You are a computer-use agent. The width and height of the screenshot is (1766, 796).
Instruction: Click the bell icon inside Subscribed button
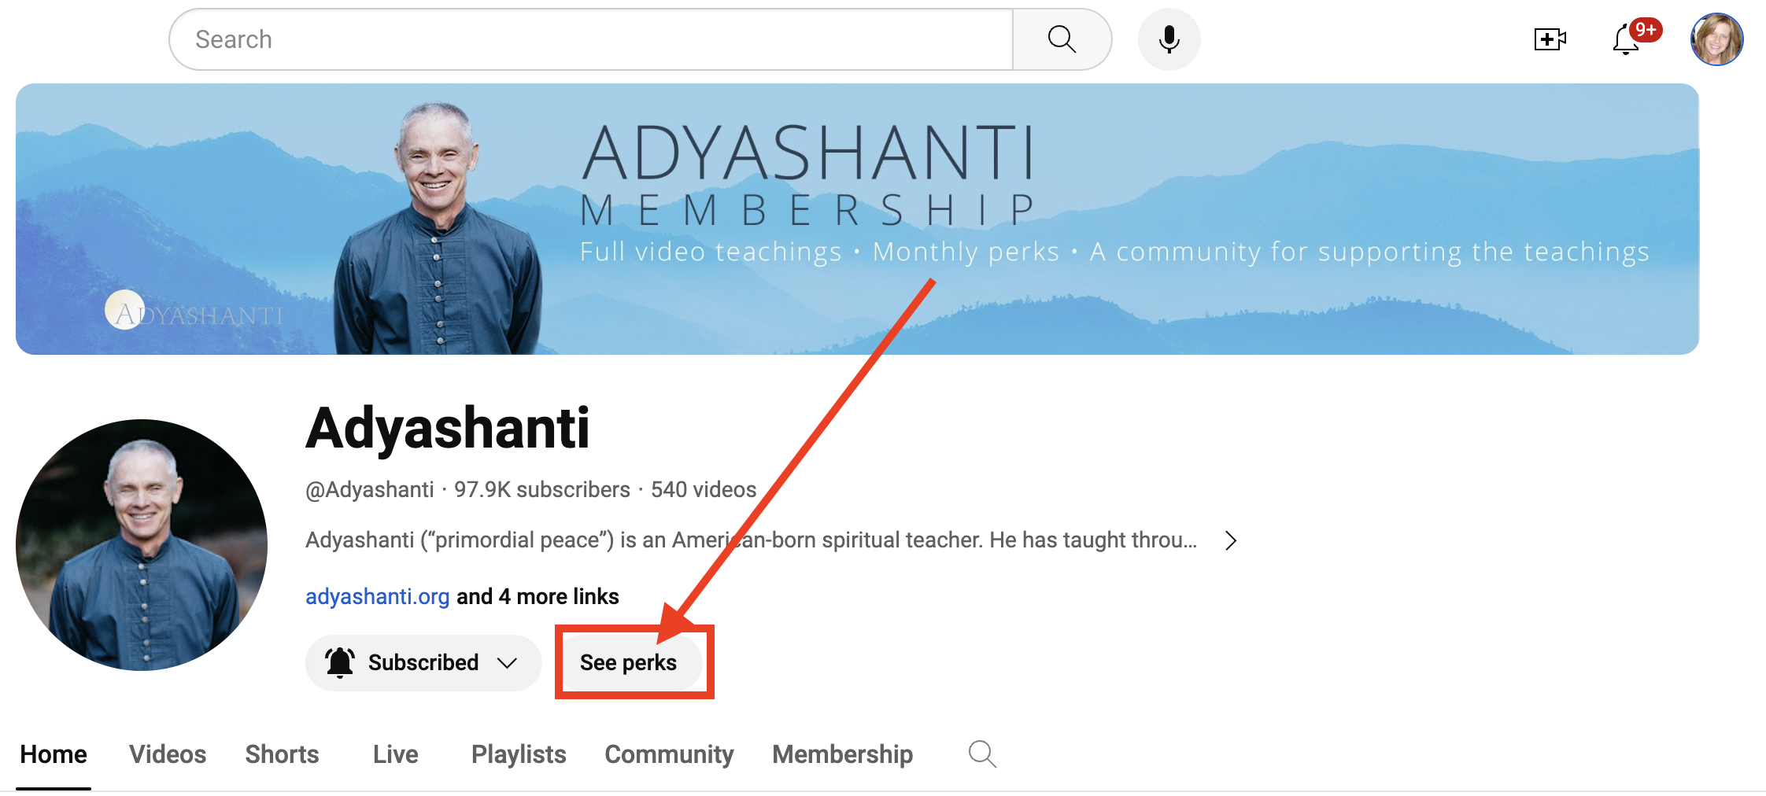click(340, 662)
